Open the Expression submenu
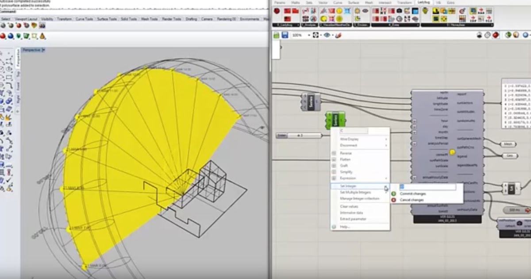This screenshot has height=279, width=531. [x=349, y=178]
